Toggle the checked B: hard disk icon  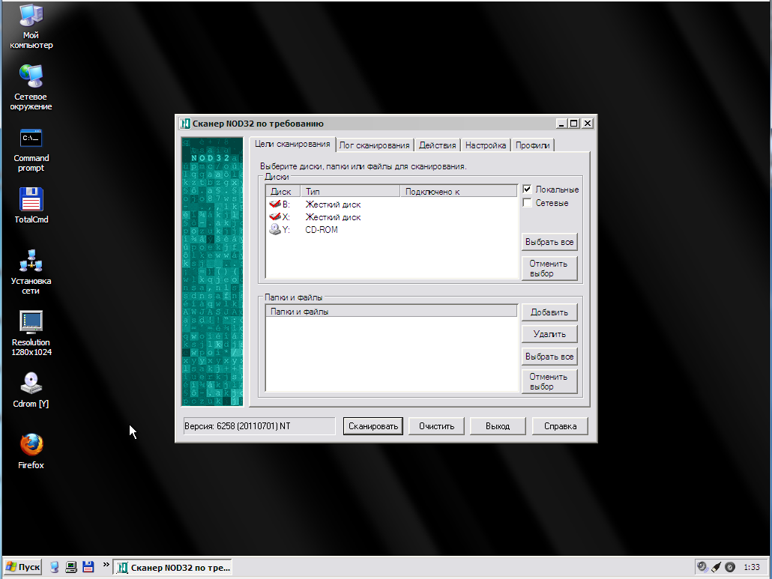(275, 204)
